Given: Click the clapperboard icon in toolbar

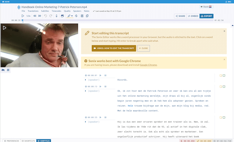Looking at the screenshot, I should point(63,16).
